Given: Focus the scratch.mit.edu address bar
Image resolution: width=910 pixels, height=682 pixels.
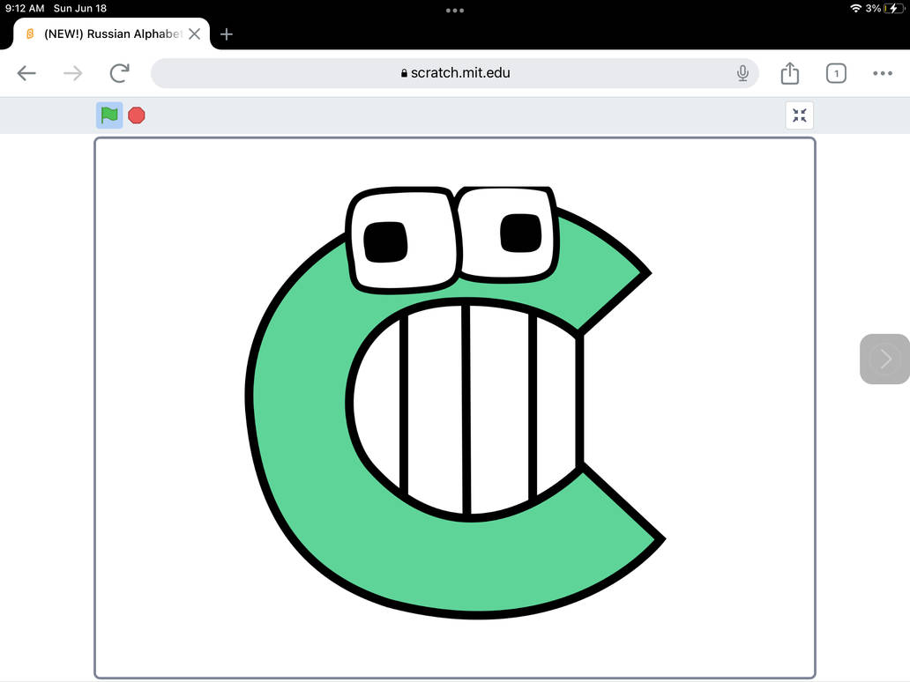Looking at the screenshot, I should click(455, 73).
